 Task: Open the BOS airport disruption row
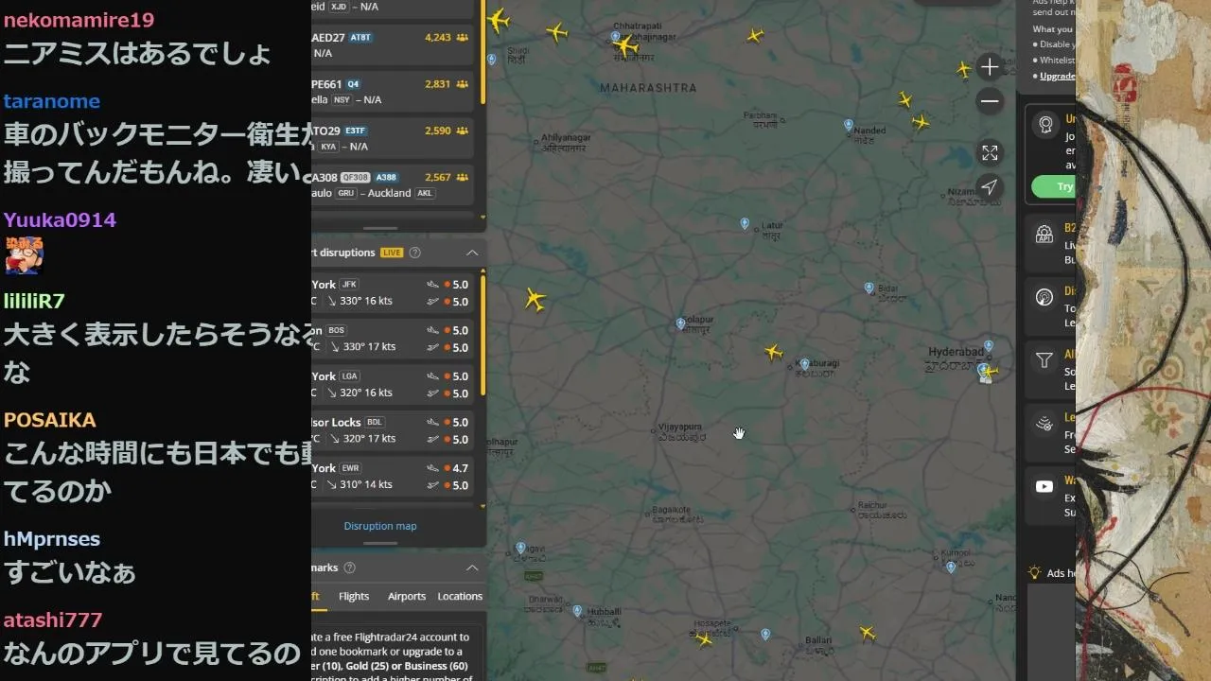click(393, 339)
